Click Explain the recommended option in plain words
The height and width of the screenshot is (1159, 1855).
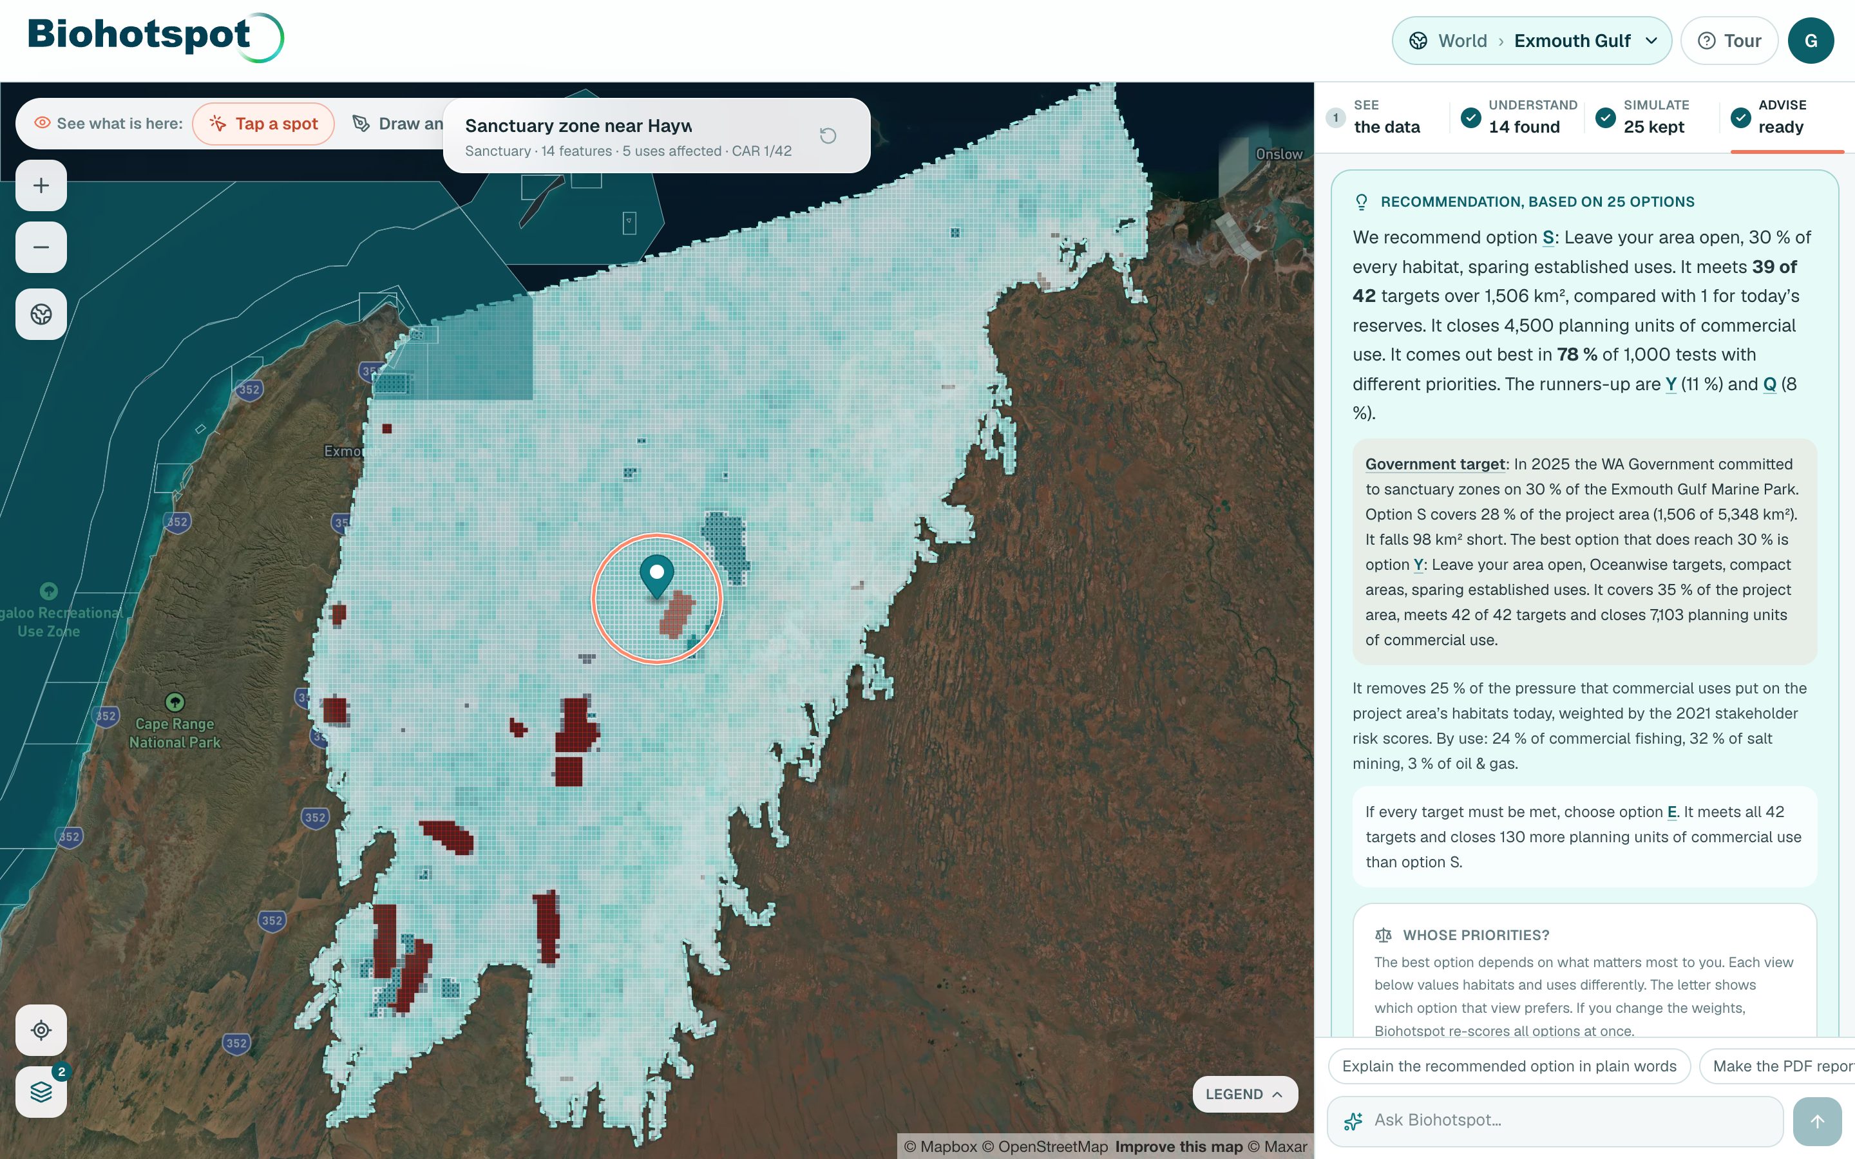[1509, 1066]
